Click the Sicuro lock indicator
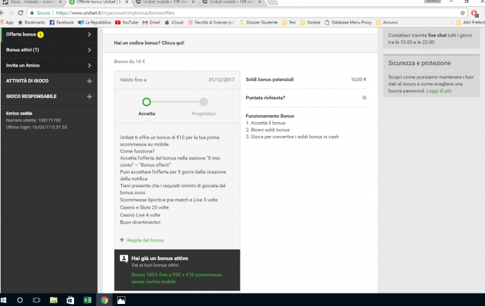 tap(40, 13)
